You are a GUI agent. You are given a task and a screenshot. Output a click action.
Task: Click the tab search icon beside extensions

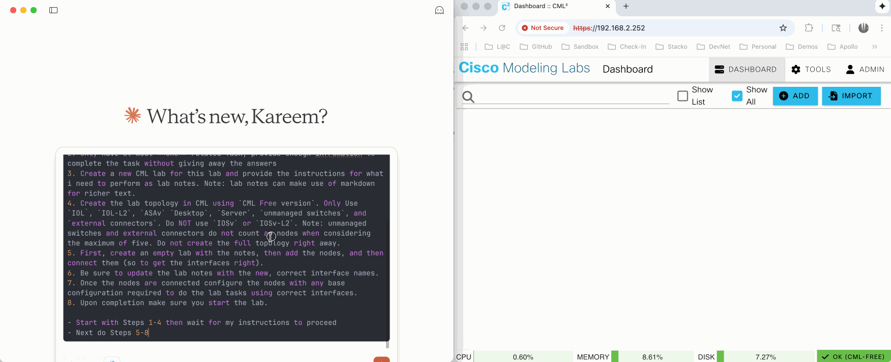836,28
